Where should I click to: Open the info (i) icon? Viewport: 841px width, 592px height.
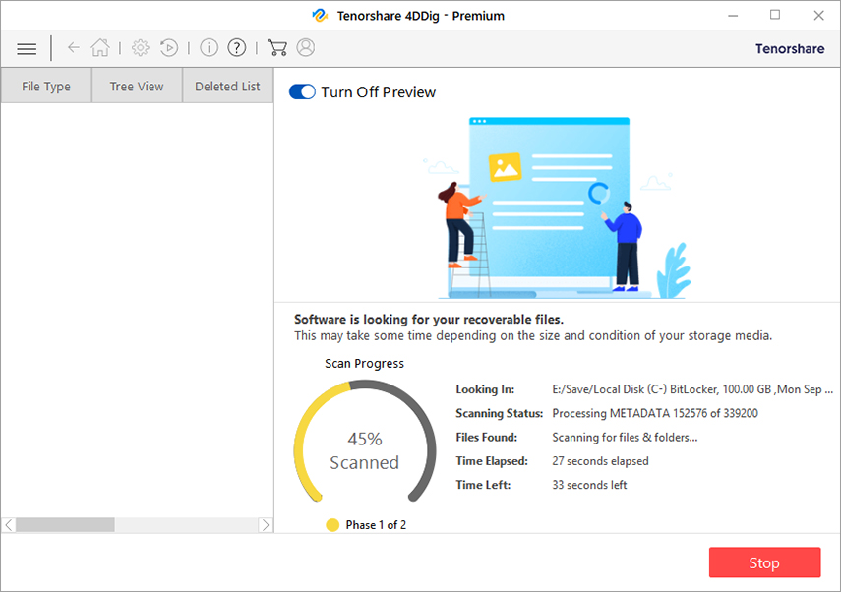[x=209, y=48]
